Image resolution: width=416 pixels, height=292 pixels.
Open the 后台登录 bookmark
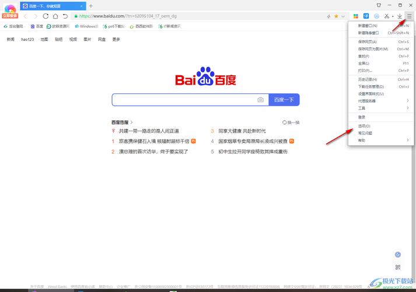point(13,26)
